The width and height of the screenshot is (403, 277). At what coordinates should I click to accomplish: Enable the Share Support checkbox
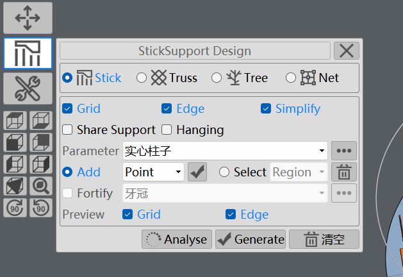coord(67,130)
